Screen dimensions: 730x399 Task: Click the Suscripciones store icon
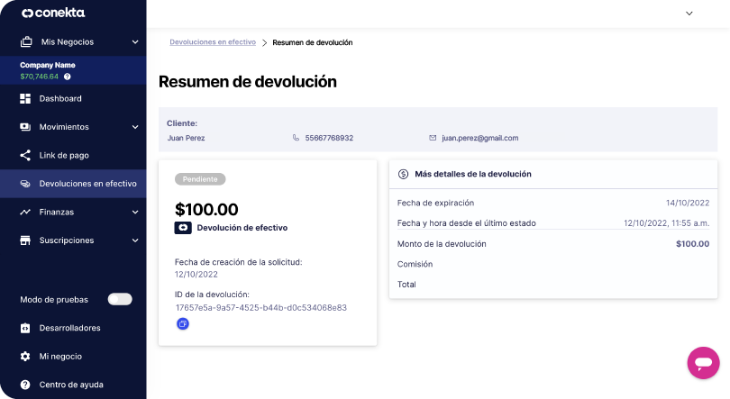click(25, 240)
